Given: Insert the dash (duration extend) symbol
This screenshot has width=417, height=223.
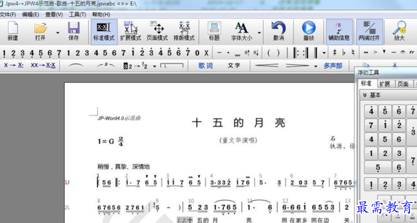Looking at the screenshot, I should (x=219, y=53).
